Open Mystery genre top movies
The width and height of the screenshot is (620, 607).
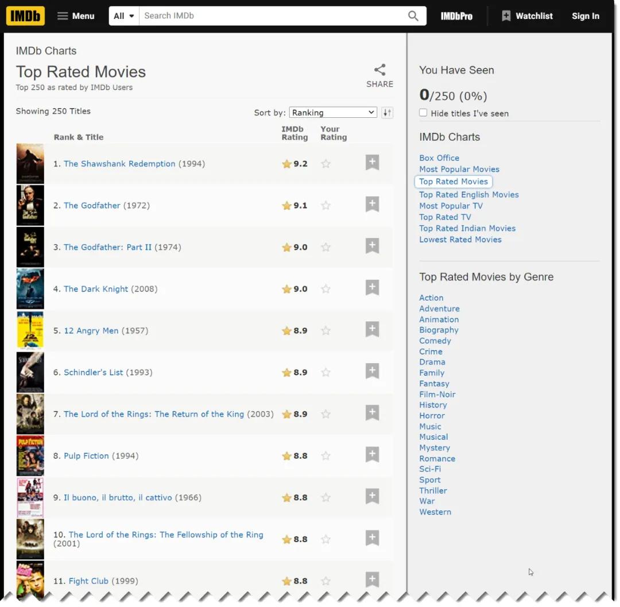(x=435, y=448)
